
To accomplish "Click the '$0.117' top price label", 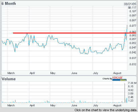I will (x=132, y=8).
